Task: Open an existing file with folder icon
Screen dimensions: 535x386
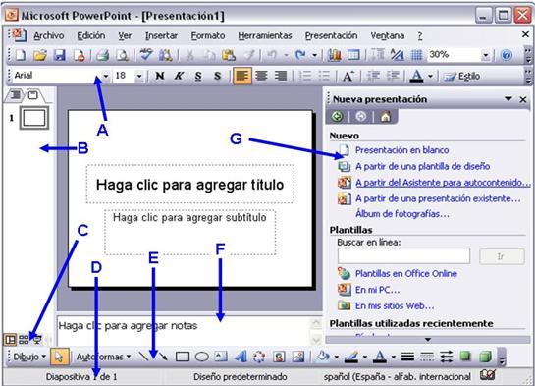Action: tap(40, 55)
